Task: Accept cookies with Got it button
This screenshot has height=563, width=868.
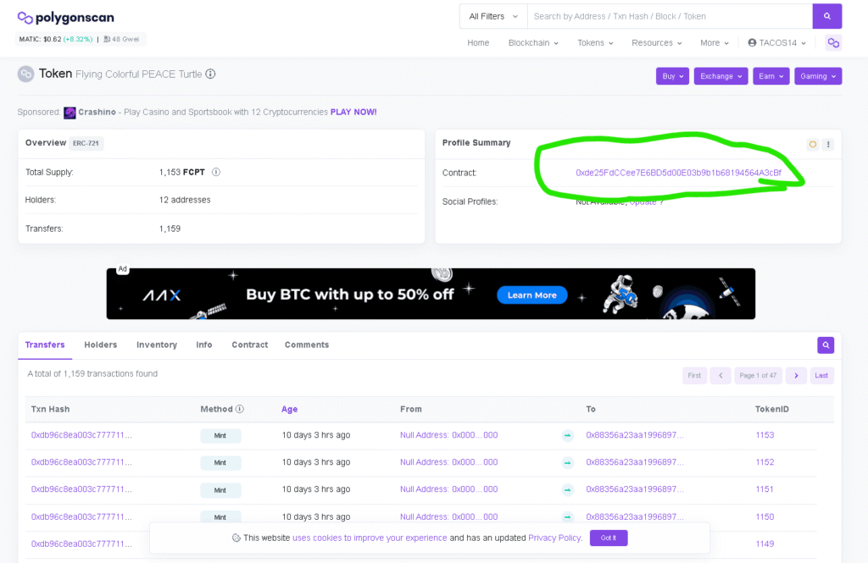Action: (609, 538)
